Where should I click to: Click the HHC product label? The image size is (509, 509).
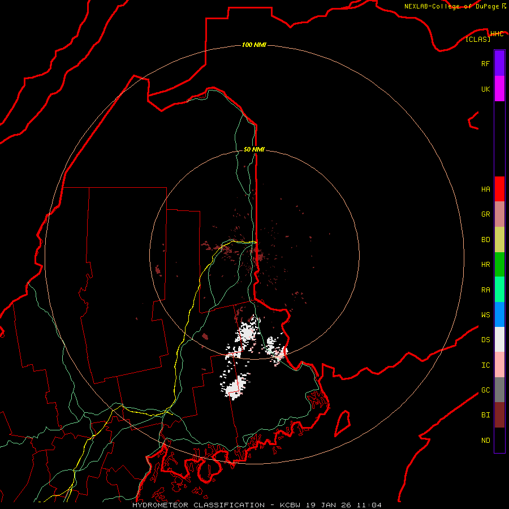(497, 34)
